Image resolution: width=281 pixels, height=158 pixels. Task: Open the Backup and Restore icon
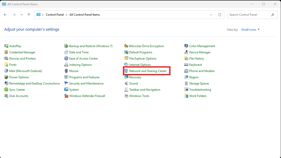tap(66, 46)
